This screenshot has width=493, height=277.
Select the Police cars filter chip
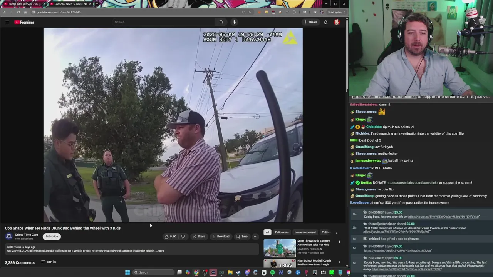282,232
